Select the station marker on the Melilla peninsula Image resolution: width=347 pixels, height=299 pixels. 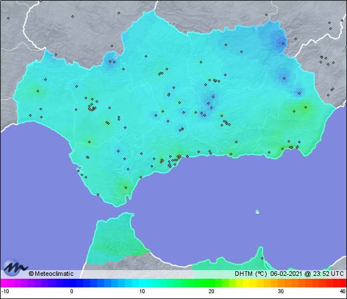point(262,258)
